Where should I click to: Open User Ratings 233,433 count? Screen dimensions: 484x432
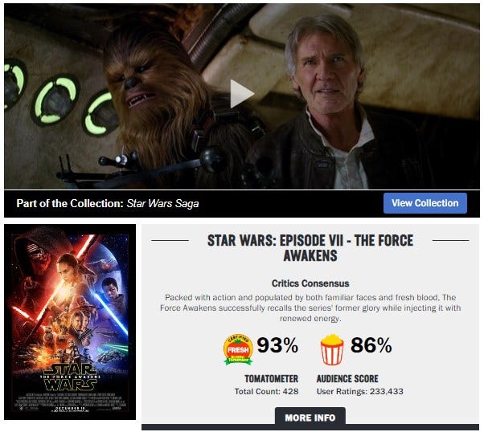pyautogui.click(x=360, y=391)
